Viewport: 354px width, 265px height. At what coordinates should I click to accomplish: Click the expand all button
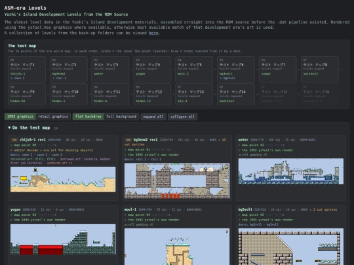[153, 116]
